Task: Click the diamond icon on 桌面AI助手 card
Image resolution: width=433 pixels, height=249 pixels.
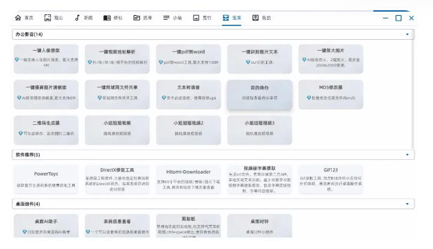Action: tap(25, 232)
